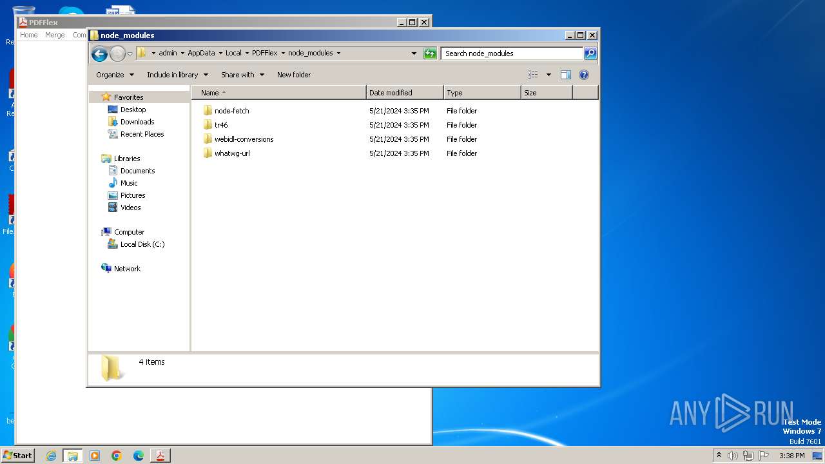Expand the arrow after PDFFlex breadcrumb
This screenshot has width=825, height=464.
click(x=283, y=53)
